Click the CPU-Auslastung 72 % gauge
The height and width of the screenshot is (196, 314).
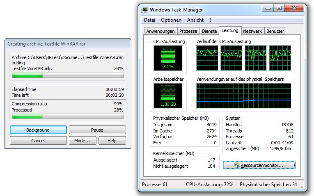[168, 58]
